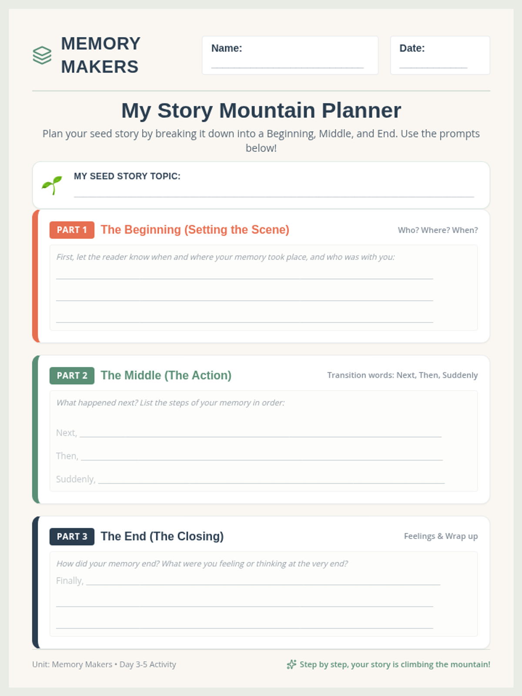Click the orange PART 1 badge
The width and height of the screenshot is (522, 696).
[72, 230]
